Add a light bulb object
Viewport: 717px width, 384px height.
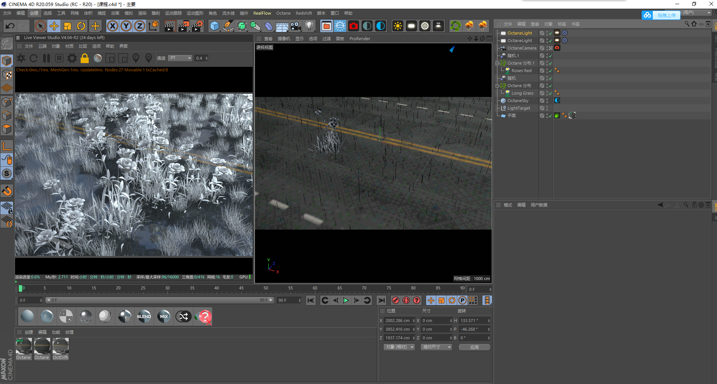pos(309,26)
